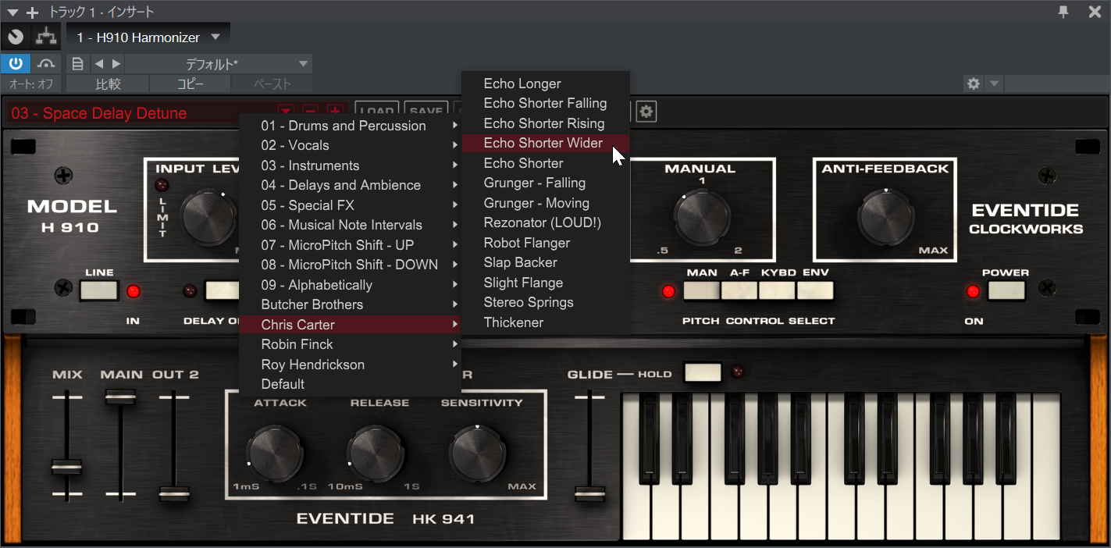Image resolution: width=1111 pixels, height=548 pixels.
Task: Expand 04 - Delays and Ambience submenu
Action: (351, 185)
